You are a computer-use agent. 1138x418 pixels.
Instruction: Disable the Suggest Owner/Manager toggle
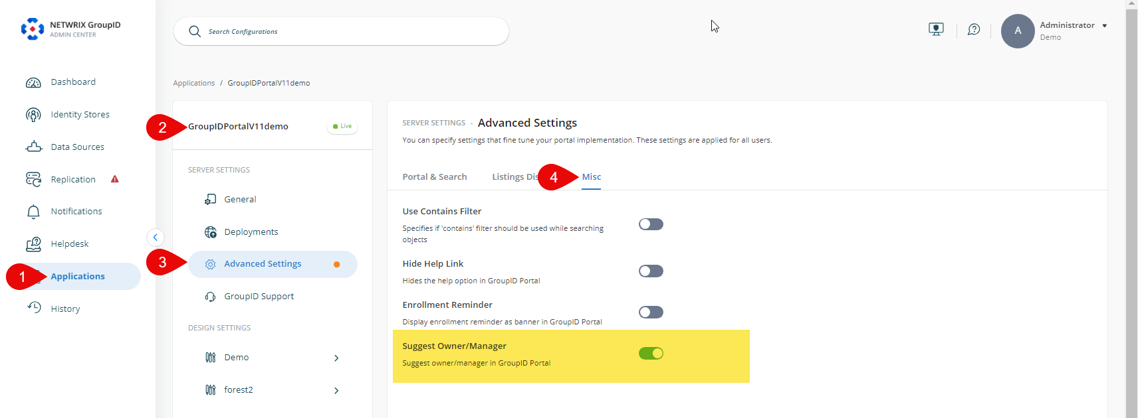(x=651, y=353)
